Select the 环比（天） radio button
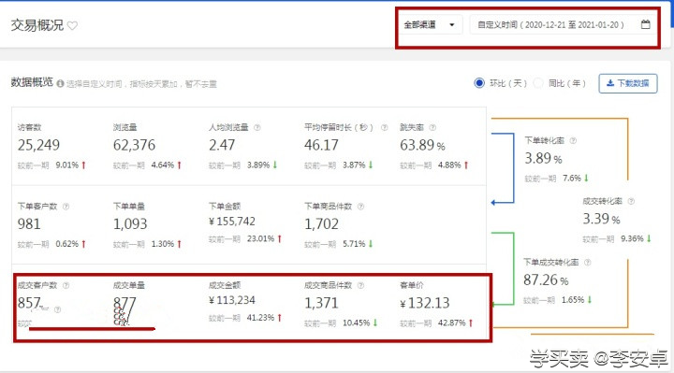Image resolution: width=674 pixels, height=373 pixels. 479,83
